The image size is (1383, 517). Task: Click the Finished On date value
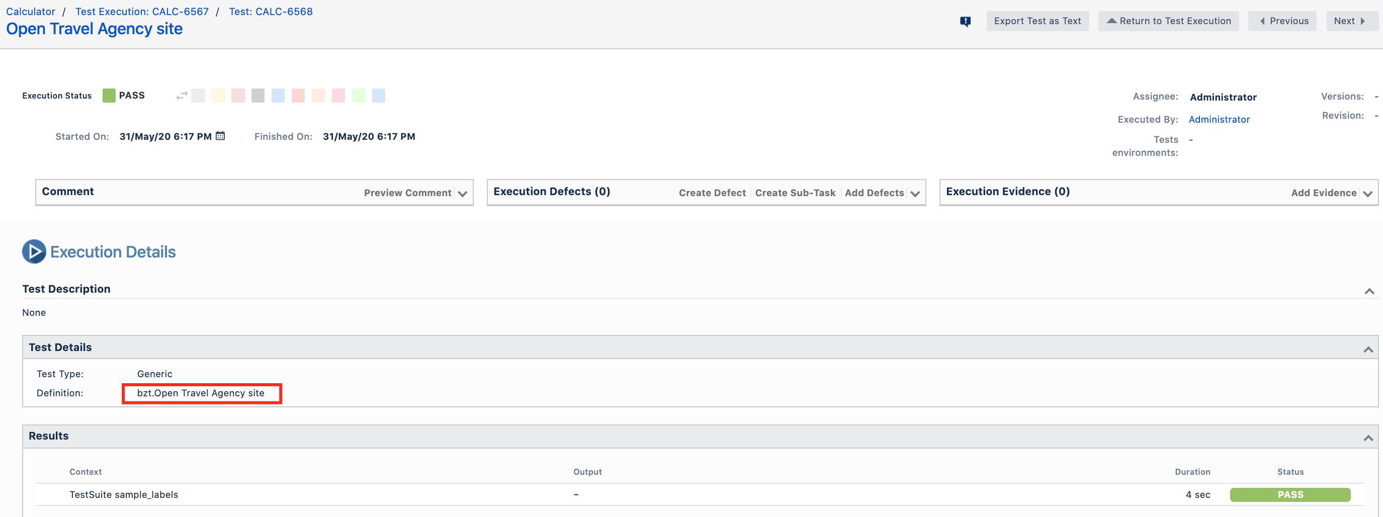click(x=369, y=136)
